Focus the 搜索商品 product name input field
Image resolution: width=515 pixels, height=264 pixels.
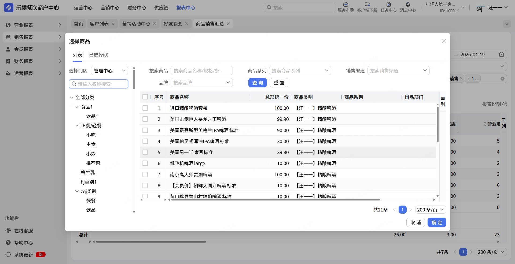coord(201,71)
